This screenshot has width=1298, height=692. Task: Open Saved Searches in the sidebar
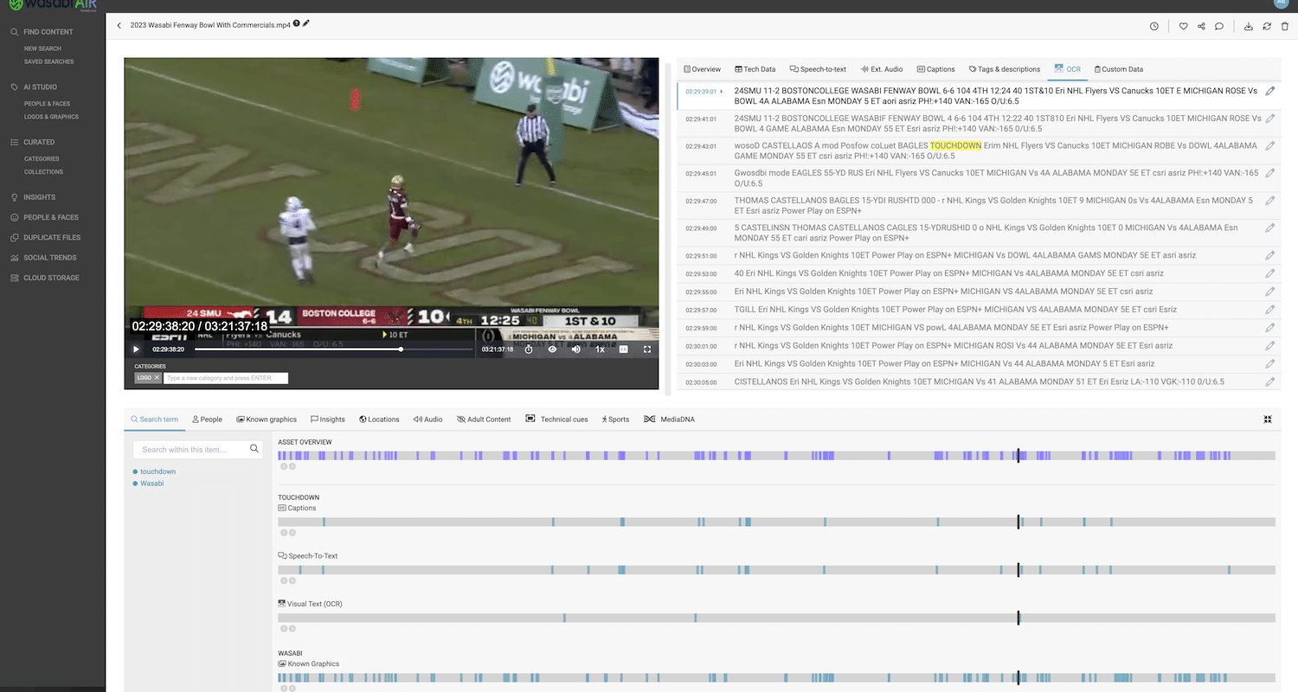49,61
